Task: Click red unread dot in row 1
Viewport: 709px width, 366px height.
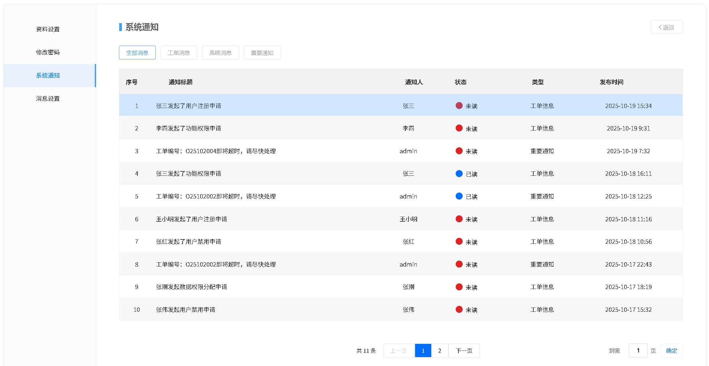Action: pyautogui.click(x=459, y=106)
